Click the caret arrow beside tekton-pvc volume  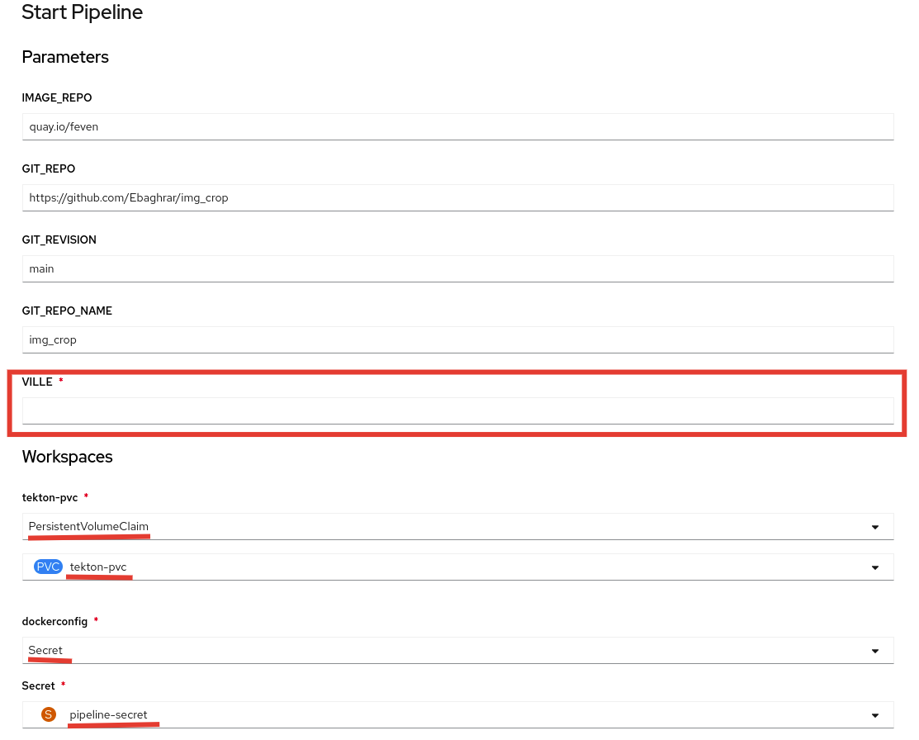pos(874,567)
